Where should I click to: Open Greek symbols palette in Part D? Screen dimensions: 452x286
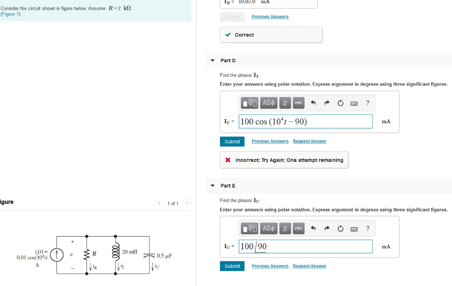268,103
